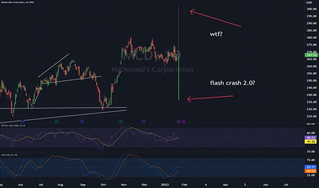This screenshot has height=188, width=319.
Task: Click the 230.00 price scale label
Action: (311, 109)
